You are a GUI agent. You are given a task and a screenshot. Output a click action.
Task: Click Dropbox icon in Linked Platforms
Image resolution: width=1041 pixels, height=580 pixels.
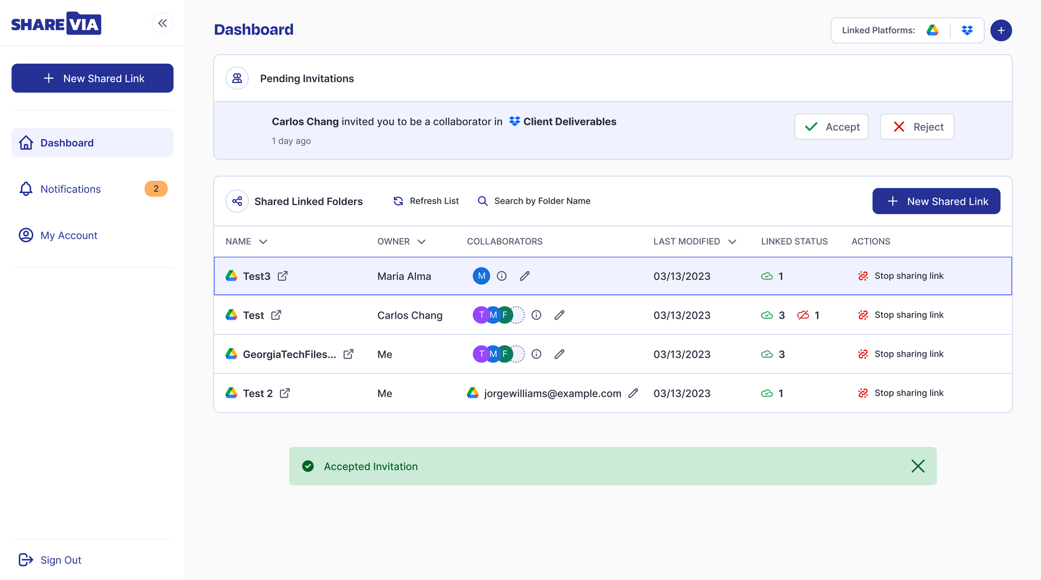coord(967,30)
